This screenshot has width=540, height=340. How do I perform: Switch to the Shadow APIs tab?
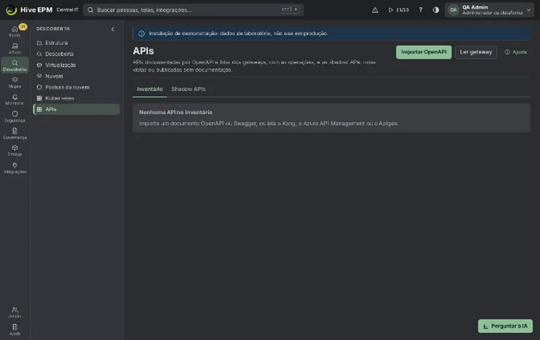188,90
